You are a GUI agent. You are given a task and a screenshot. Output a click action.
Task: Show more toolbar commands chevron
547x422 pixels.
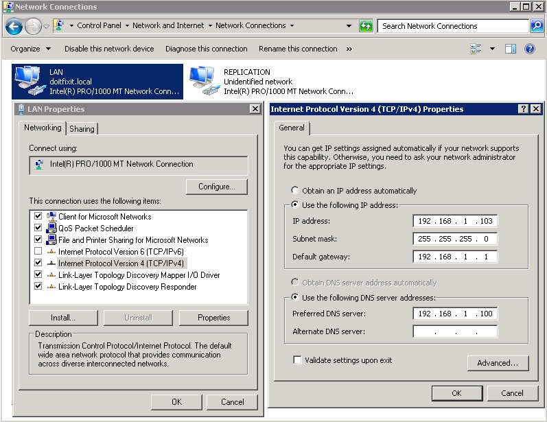click(x=349, y=49)
